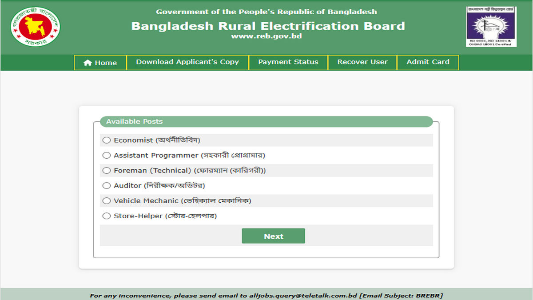Image resolution: width=533 pixels, height=300 pixels.
Task: Click the Government of the People's Republic heading
Action: click(x=266, y=12)
